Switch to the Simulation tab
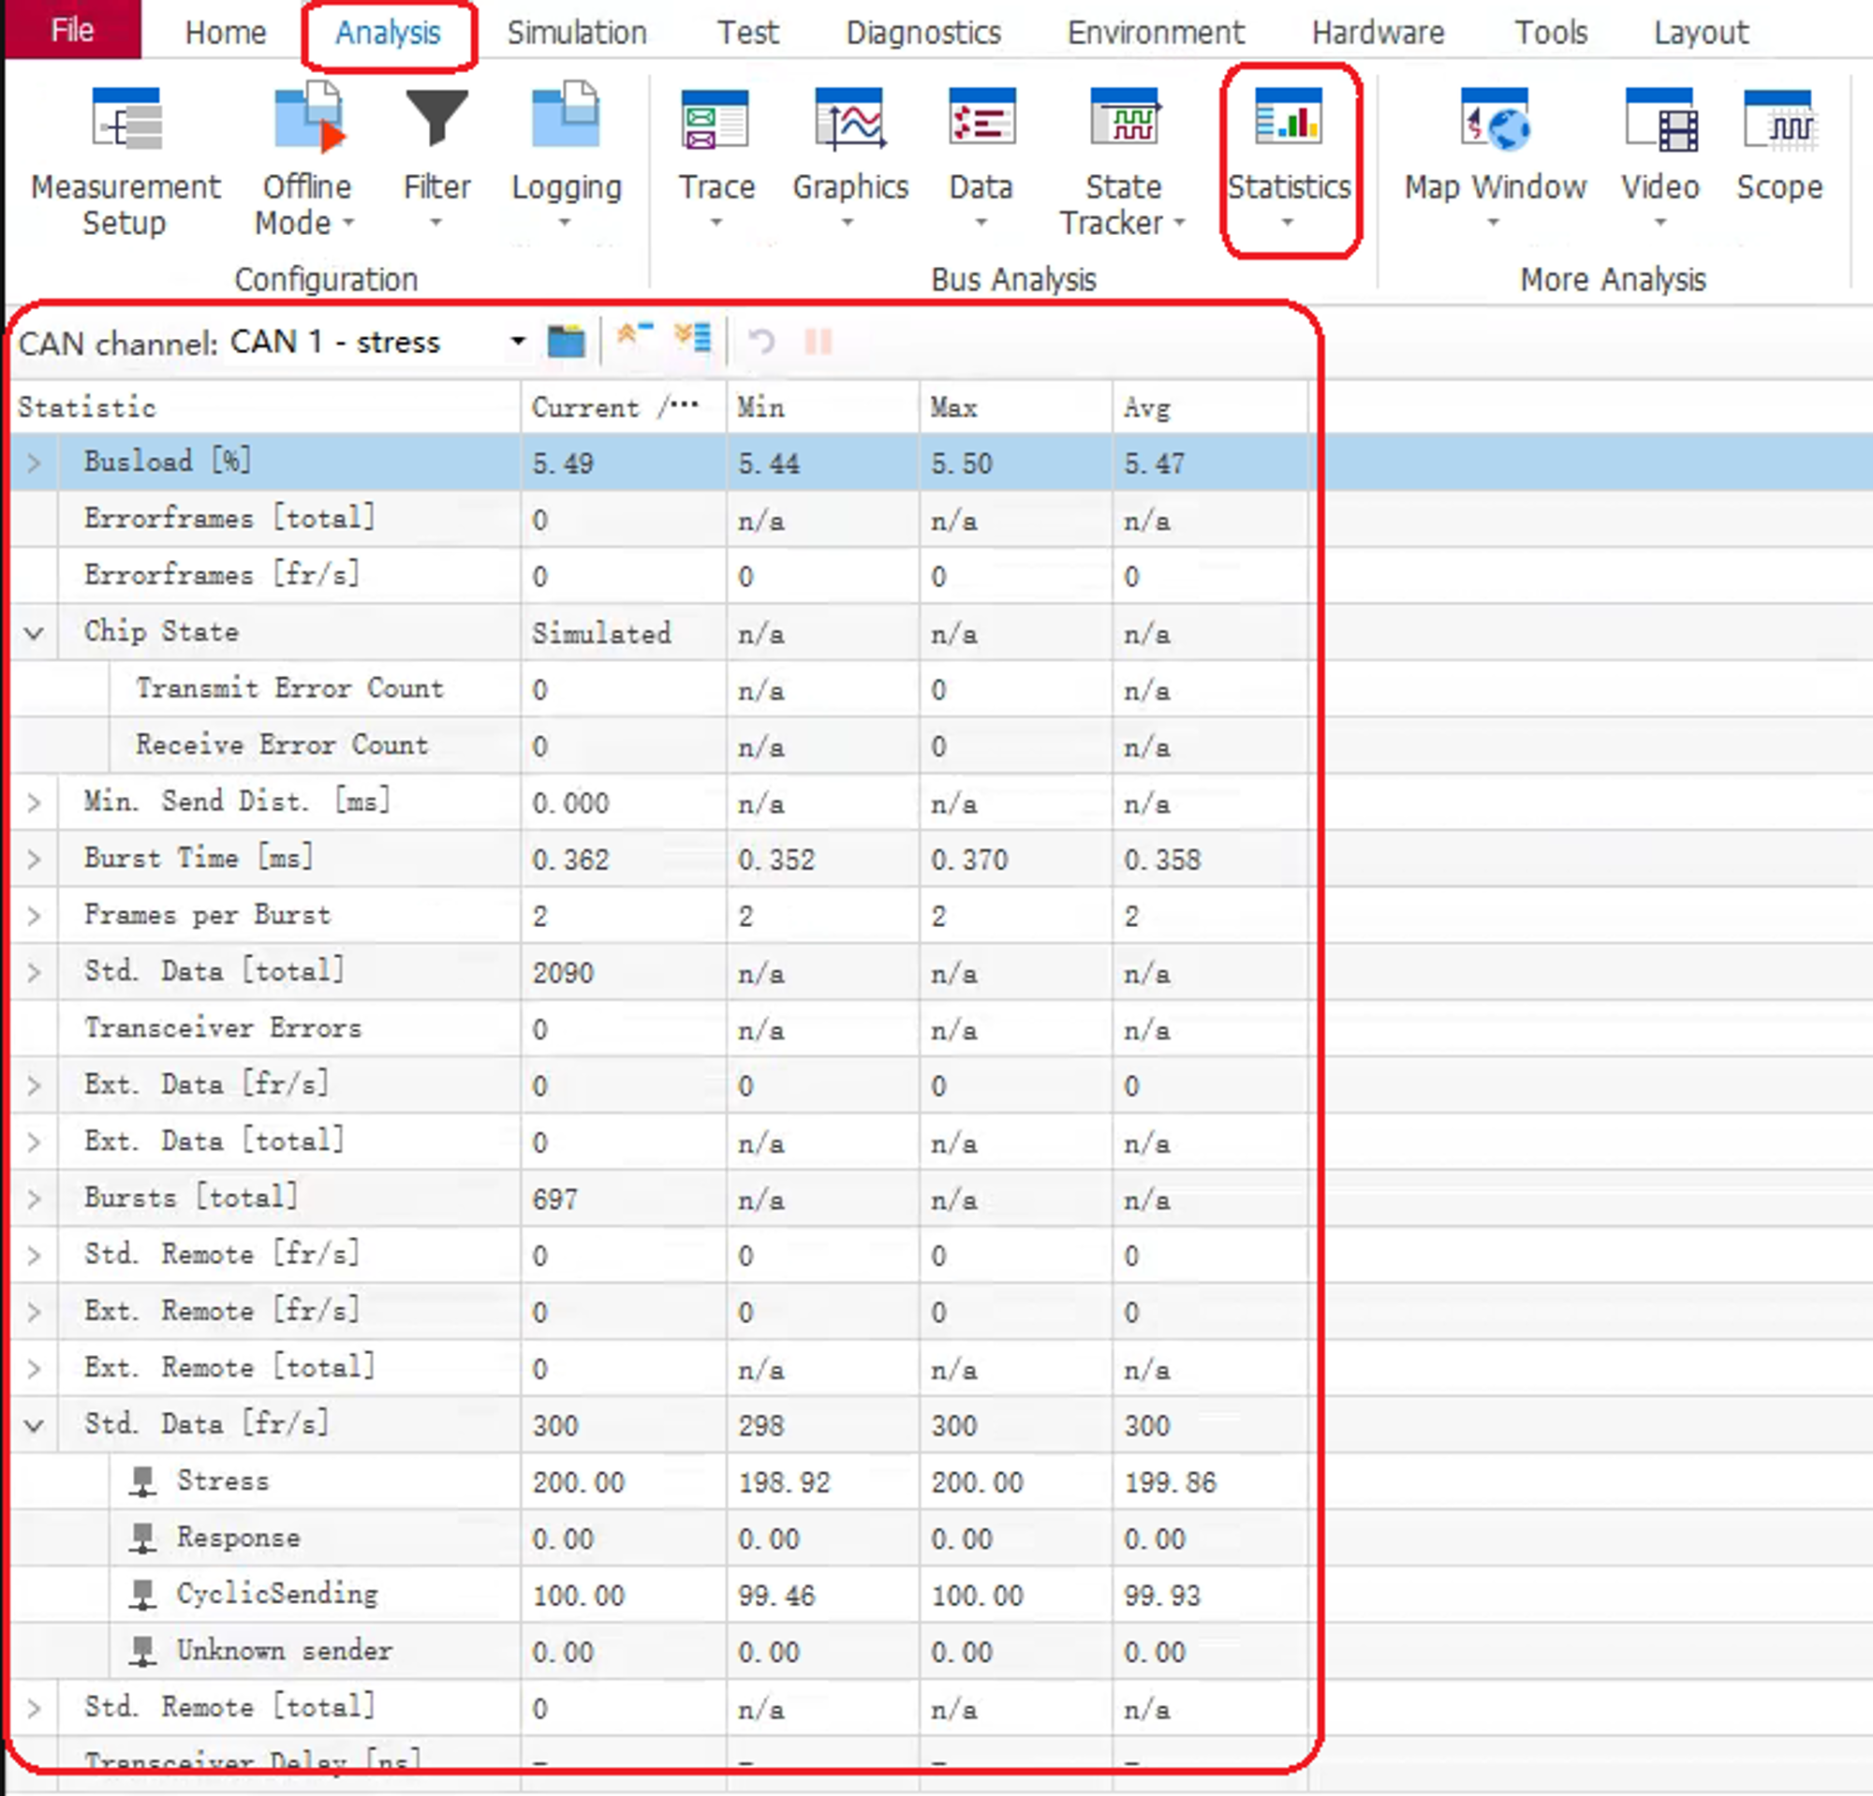1873x1796 pixels. (576, 33)
